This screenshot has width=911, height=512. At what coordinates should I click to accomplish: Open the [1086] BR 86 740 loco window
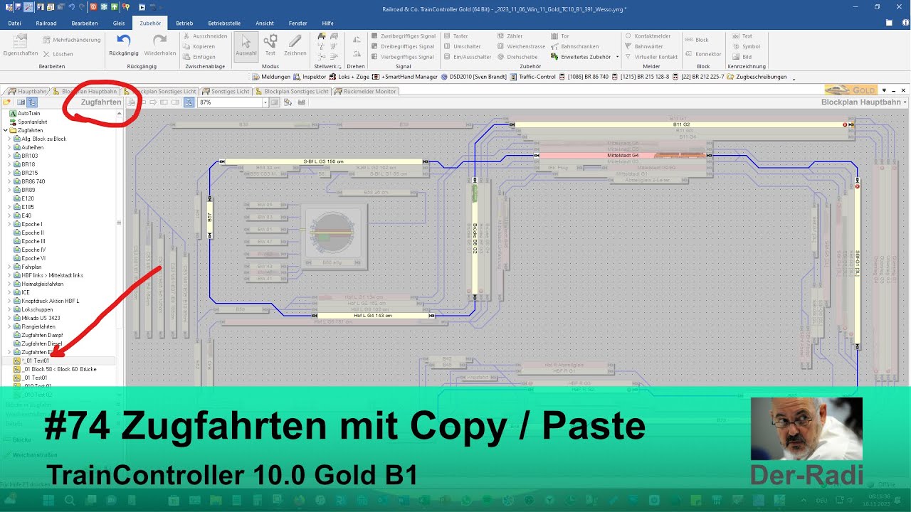pos(584,77)
